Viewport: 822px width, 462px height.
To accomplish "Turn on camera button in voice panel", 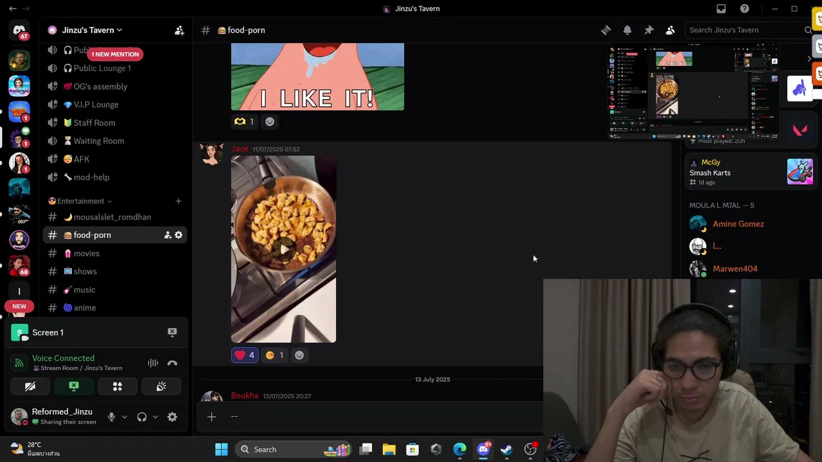I will (30, 386).
